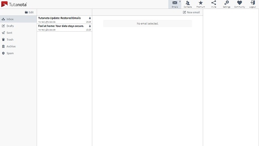Open the Emails section
The image size is (259, 146).
click(x=175, y=4)
